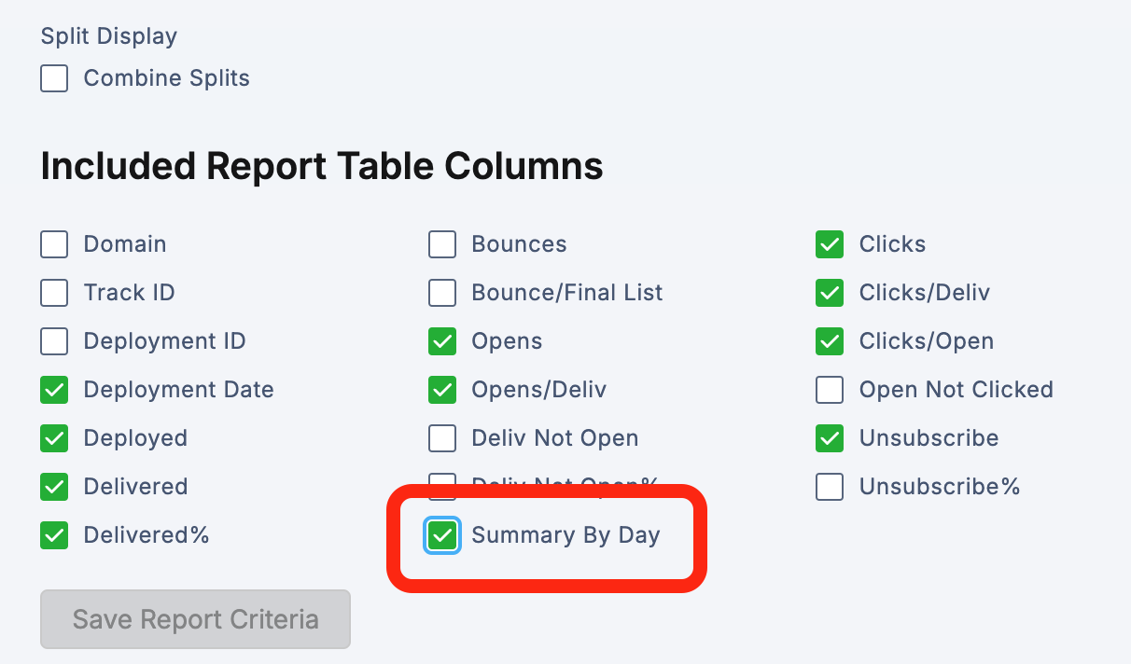The height and width of the screenshot is (664, 1131).
Task: Deselect the Clicks/Open checkbox
Action: click(x=830, y=341)
